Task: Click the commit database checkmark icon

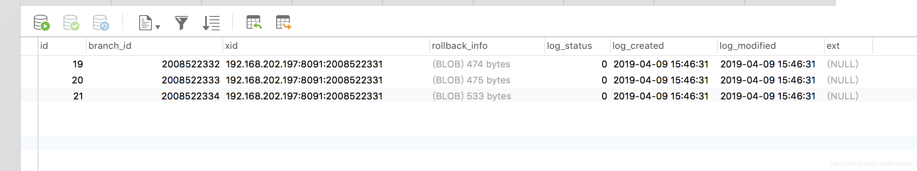Action: coord(71,23)
